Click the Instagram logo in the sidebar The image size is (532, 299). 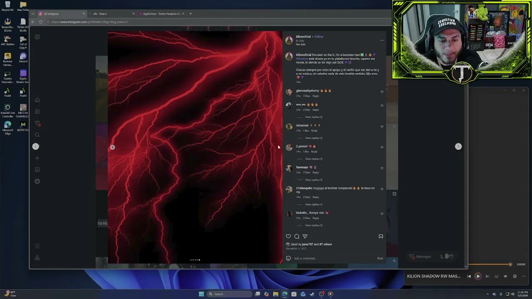(37, 37)
